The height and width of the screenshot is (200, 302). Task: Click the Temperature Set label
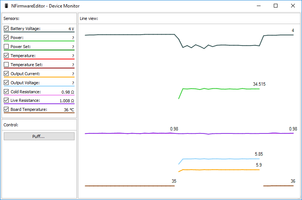pyautogui.click(x=27, y=65)
